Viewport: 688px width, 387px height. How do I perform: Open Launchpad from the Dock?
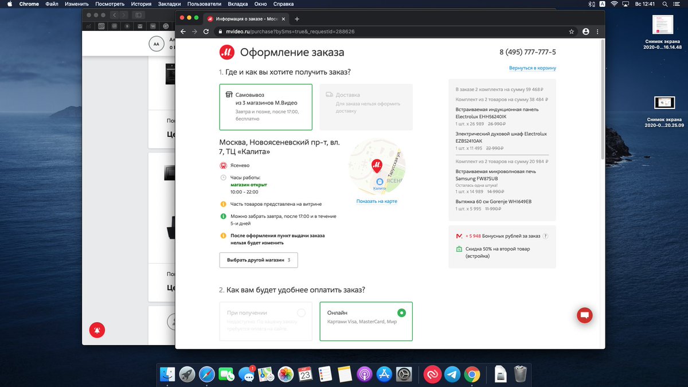coord(187,374)
